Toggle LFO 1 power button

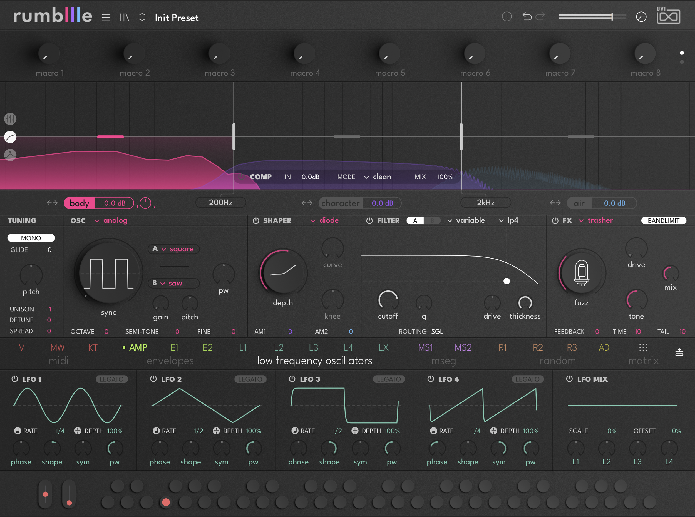15,379
